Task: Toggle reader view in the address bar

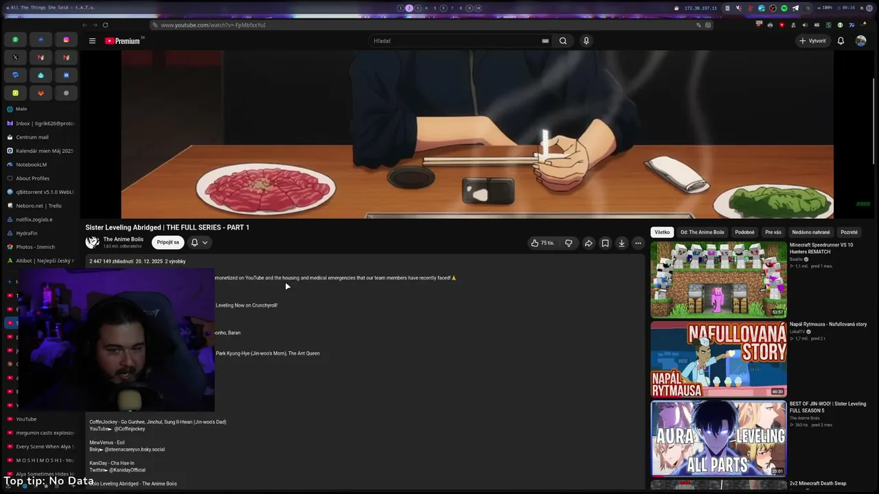Action: (x=708, y=25)
